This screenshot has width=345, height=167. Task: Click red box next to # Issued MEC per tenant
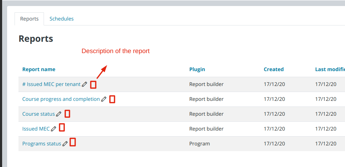pos(93,85)
